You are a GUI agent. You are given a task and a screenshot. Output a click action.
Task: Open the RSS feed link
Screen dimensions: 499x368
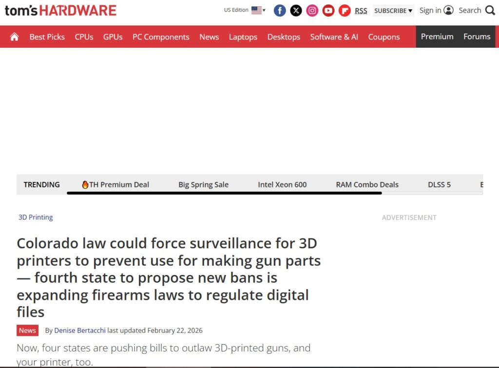(361, 11)
